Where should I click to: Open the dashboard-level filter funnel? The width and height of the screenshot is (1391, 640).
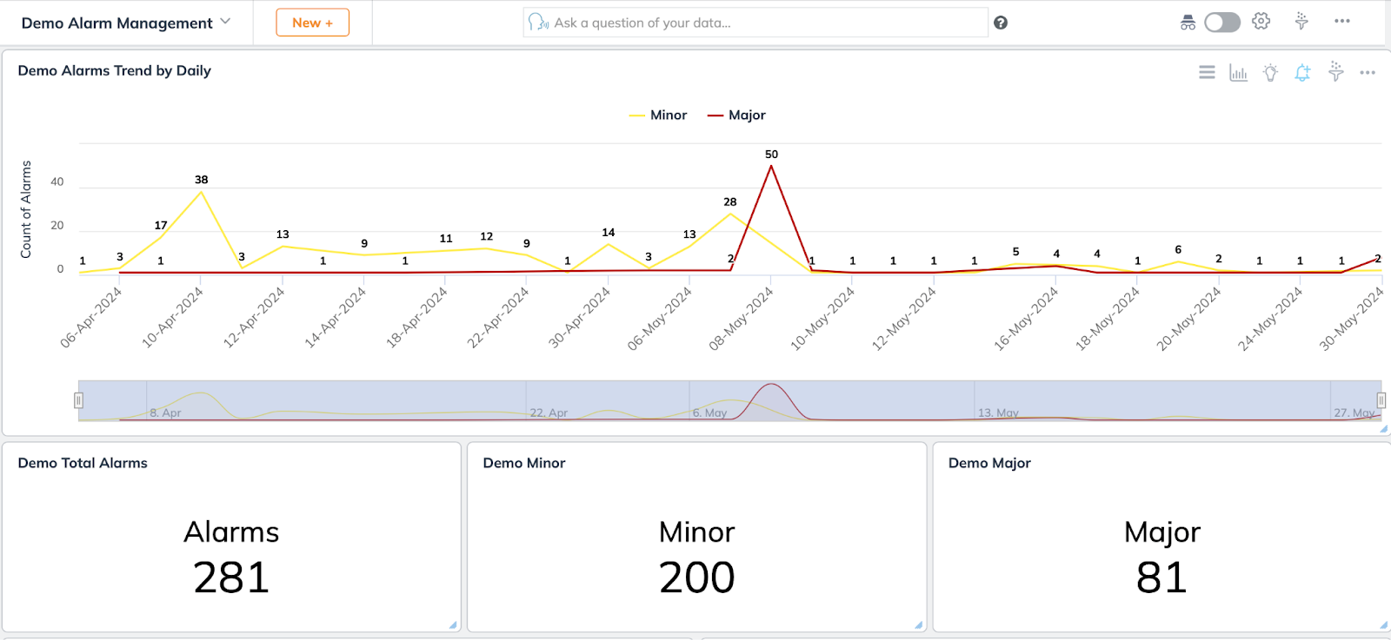pyautogui.click(x=1301, y=22)
